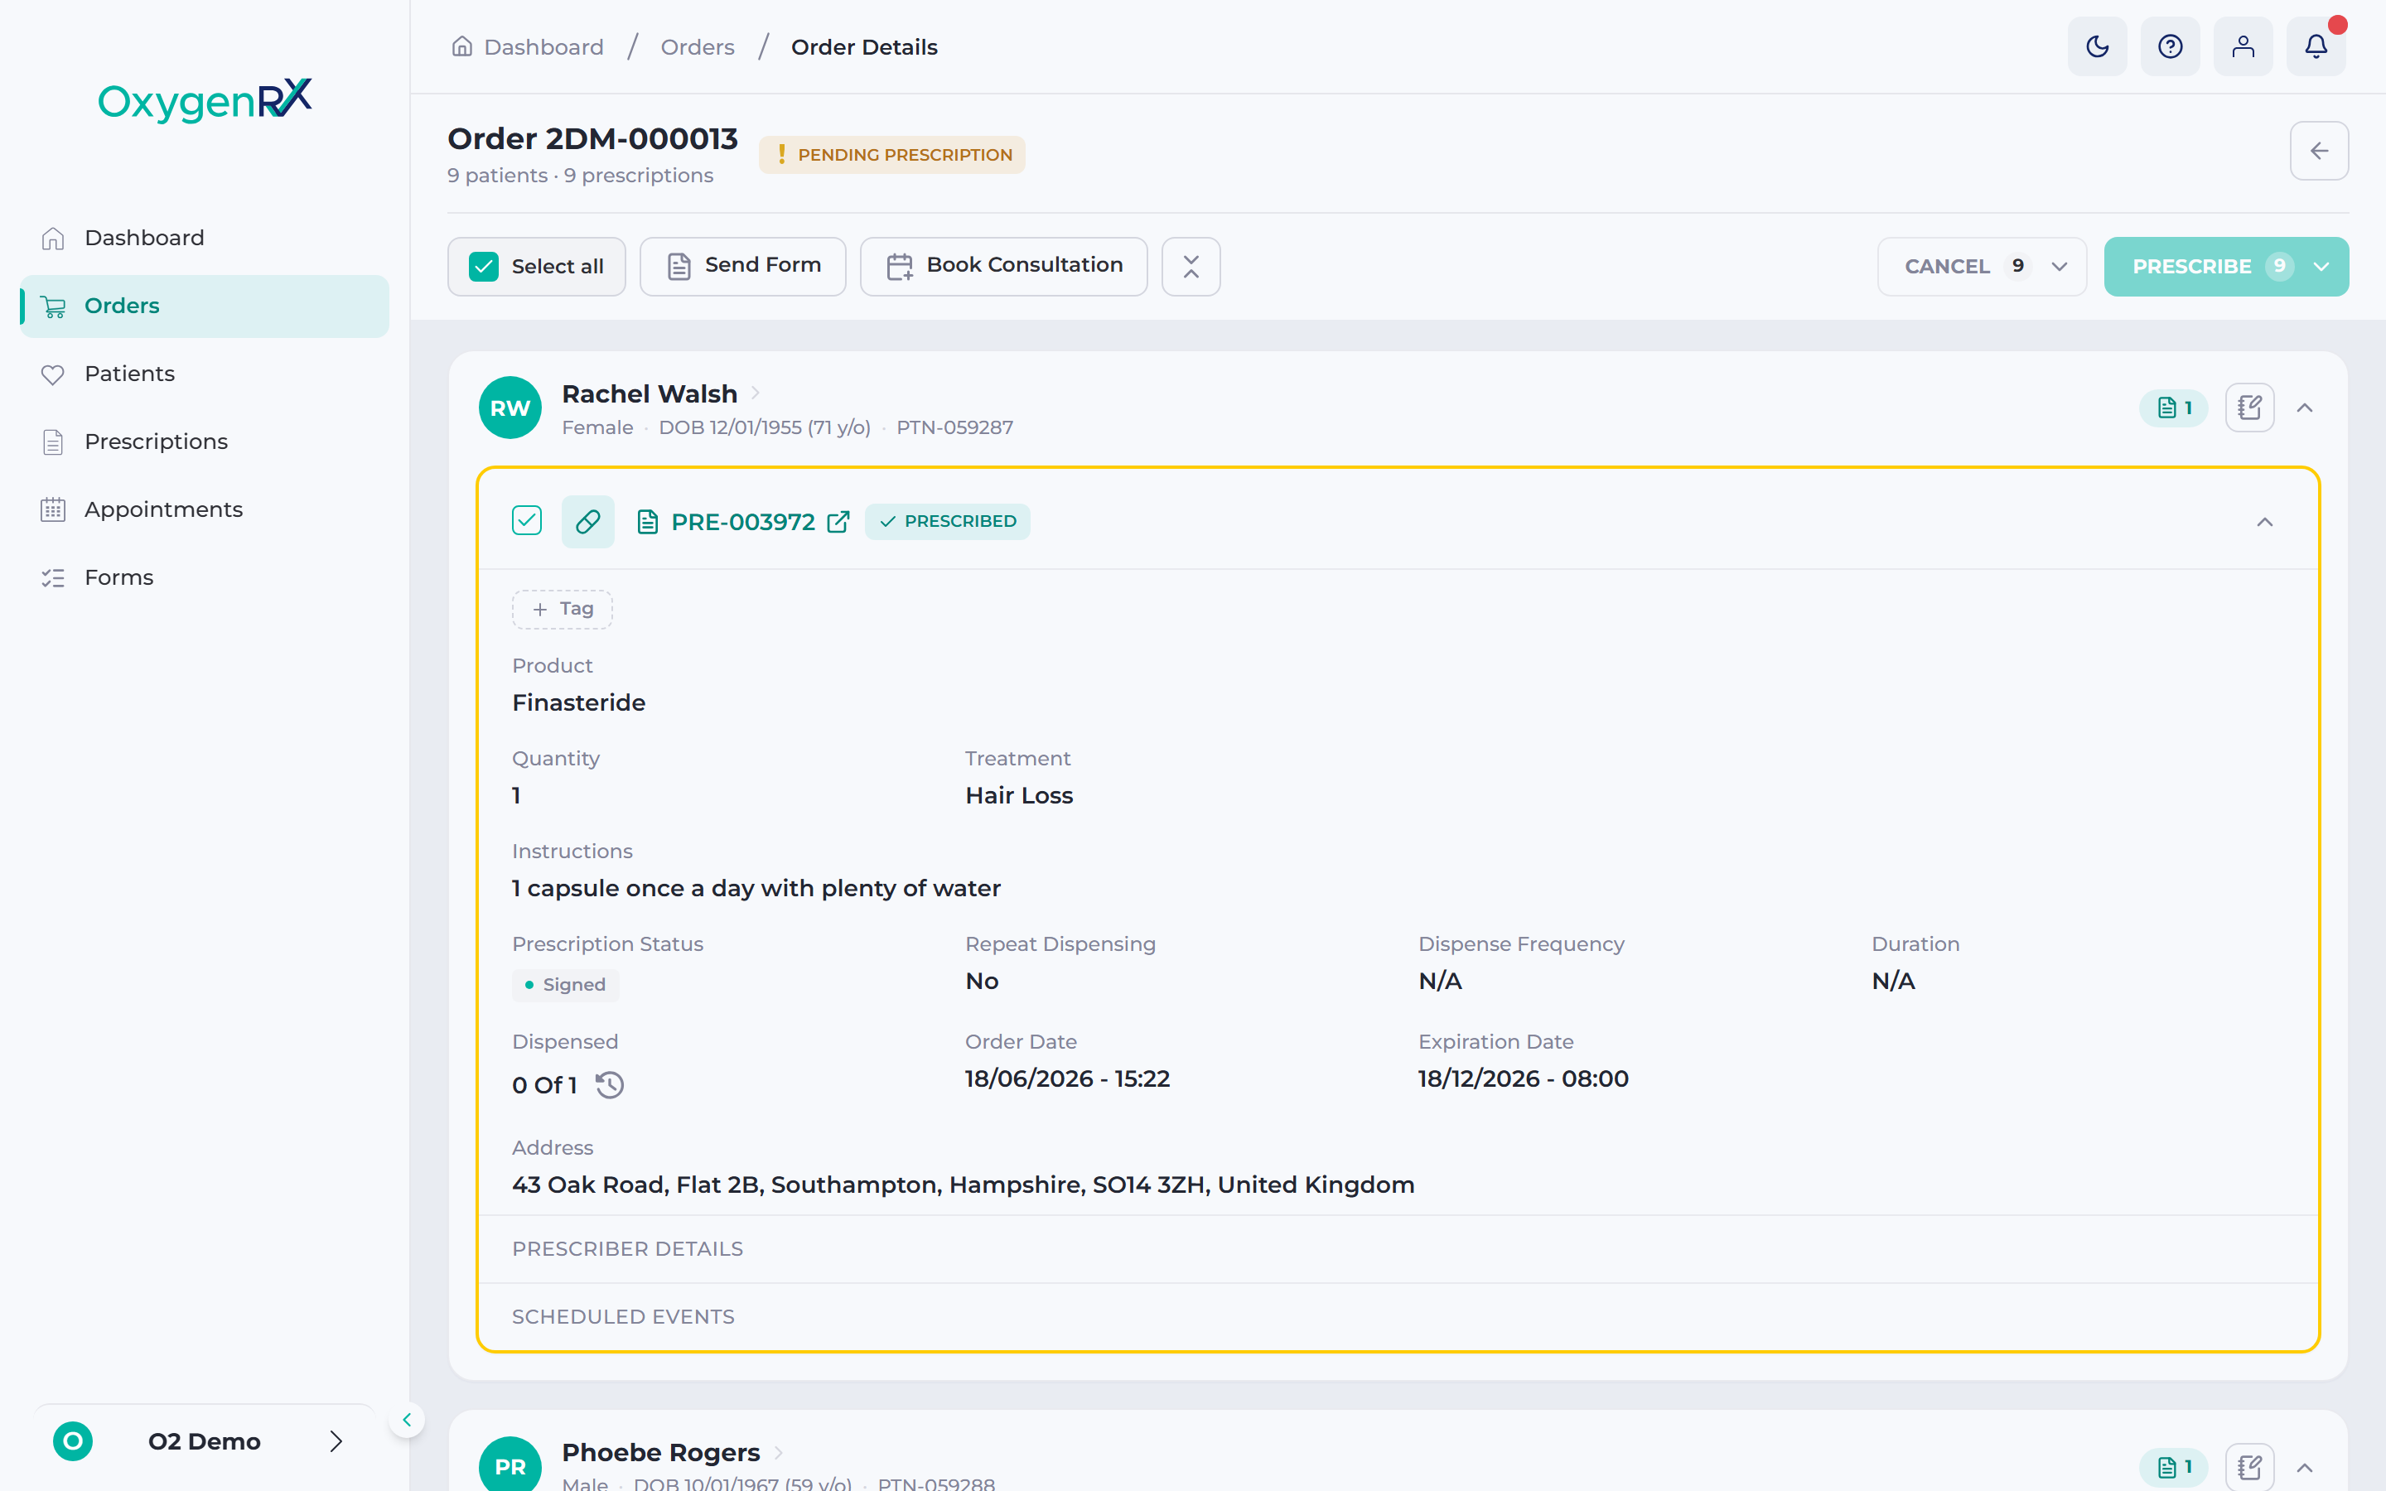2386x1491 pixels.
Task: Click the Finasteride product name
Action: [x=579, y=702]
